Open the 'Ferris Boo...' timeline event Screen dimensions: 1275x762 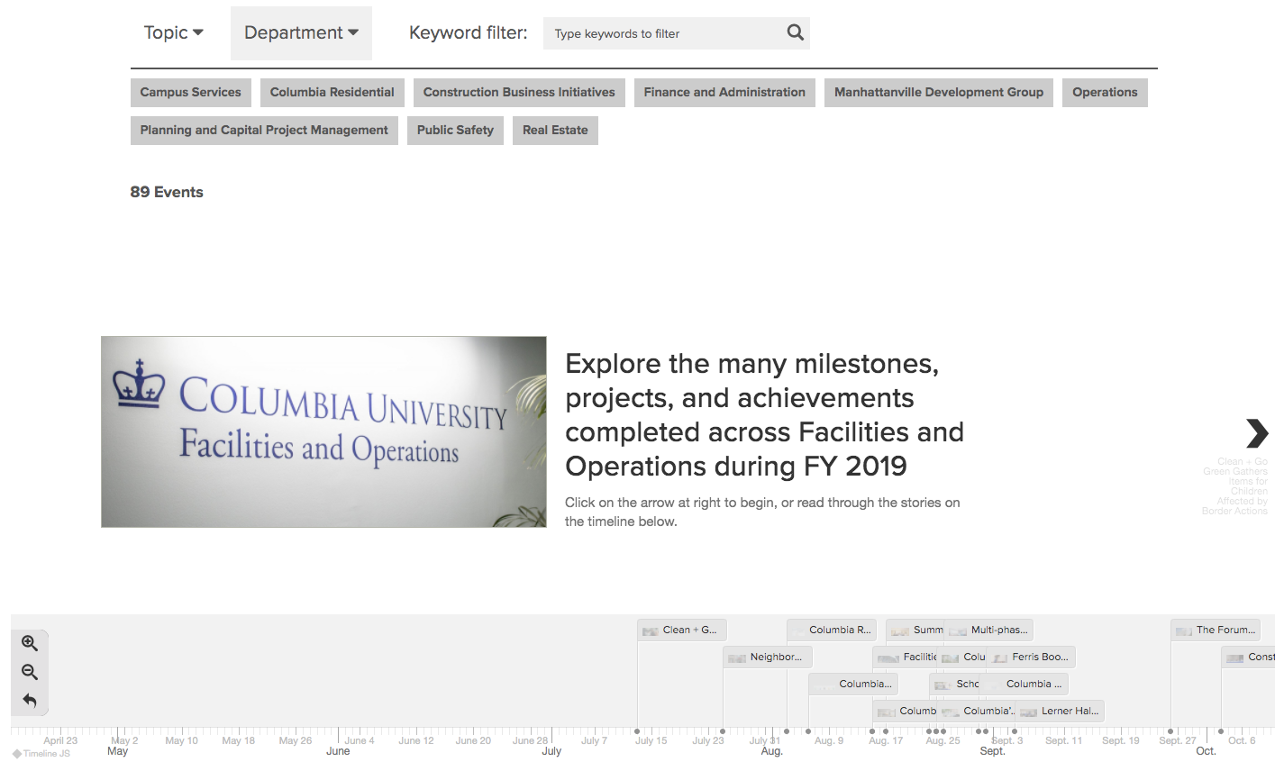1031,658
